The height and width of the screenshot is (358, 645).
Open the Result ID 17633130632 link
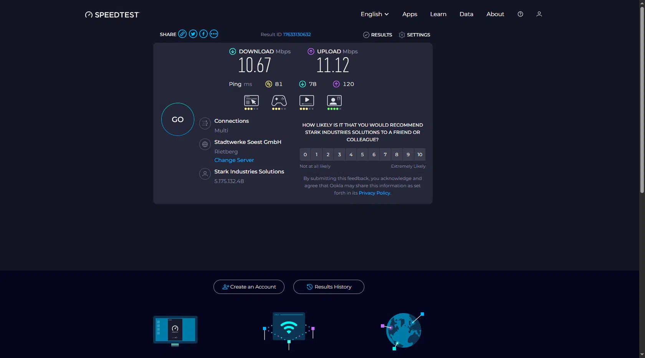pos(297,35)
